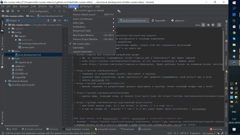Select editor and preview split view icon

coord(208,25)
